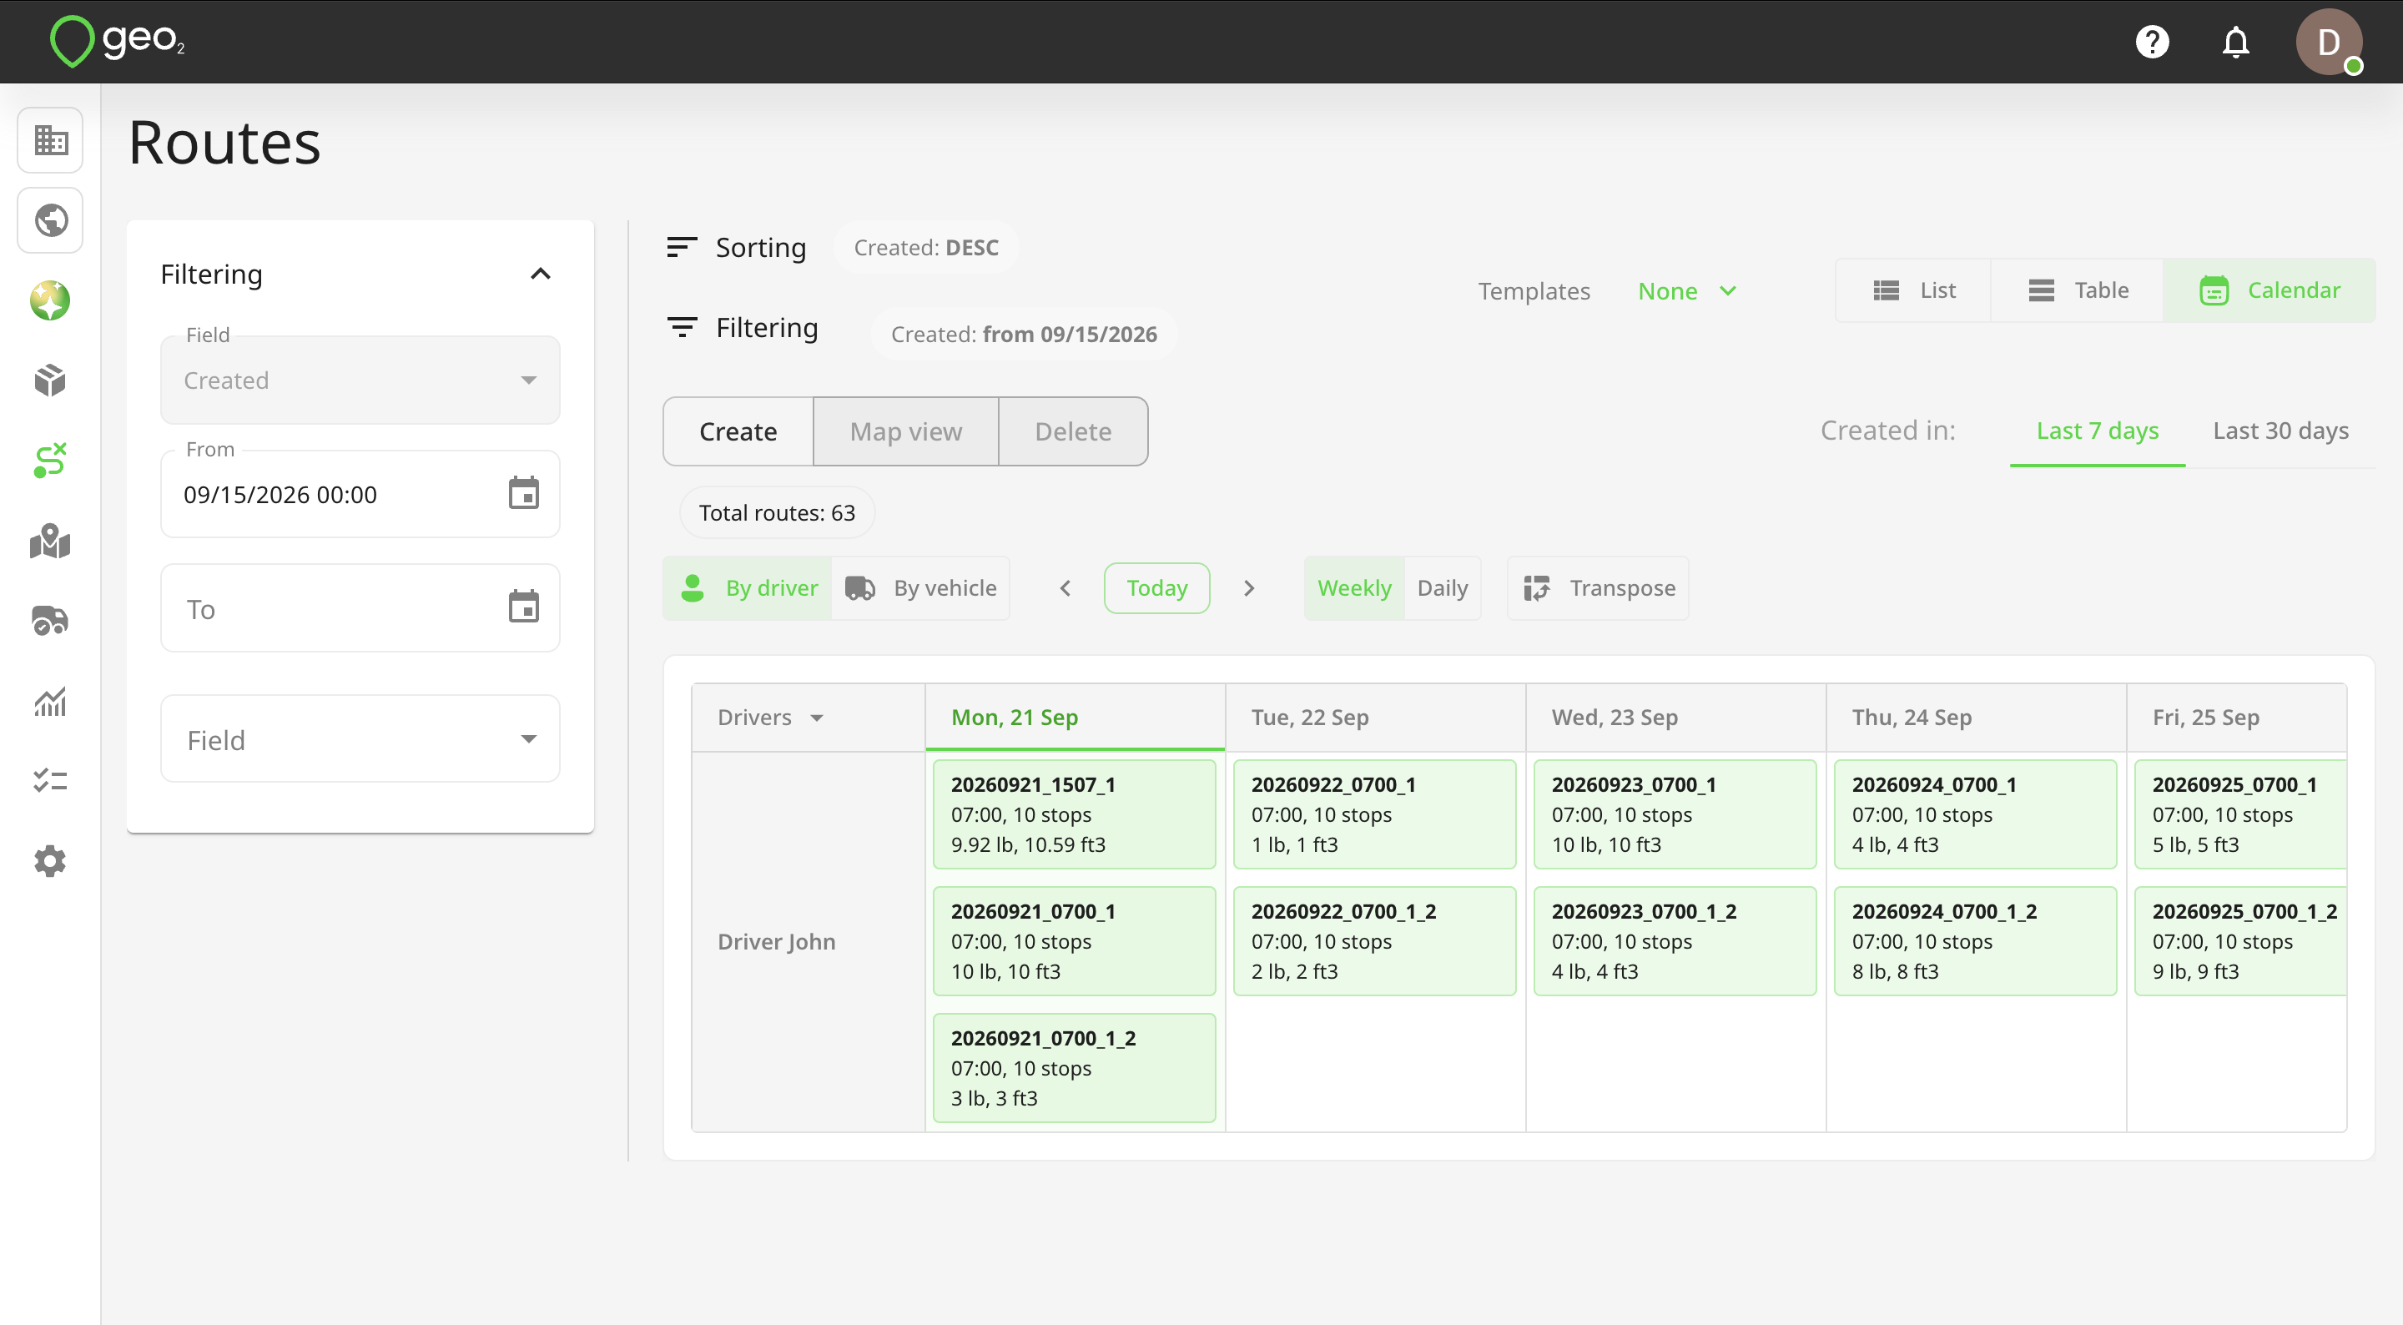2403x1325 pixels.
Task: Click the Create button
Action: [738, 431]
